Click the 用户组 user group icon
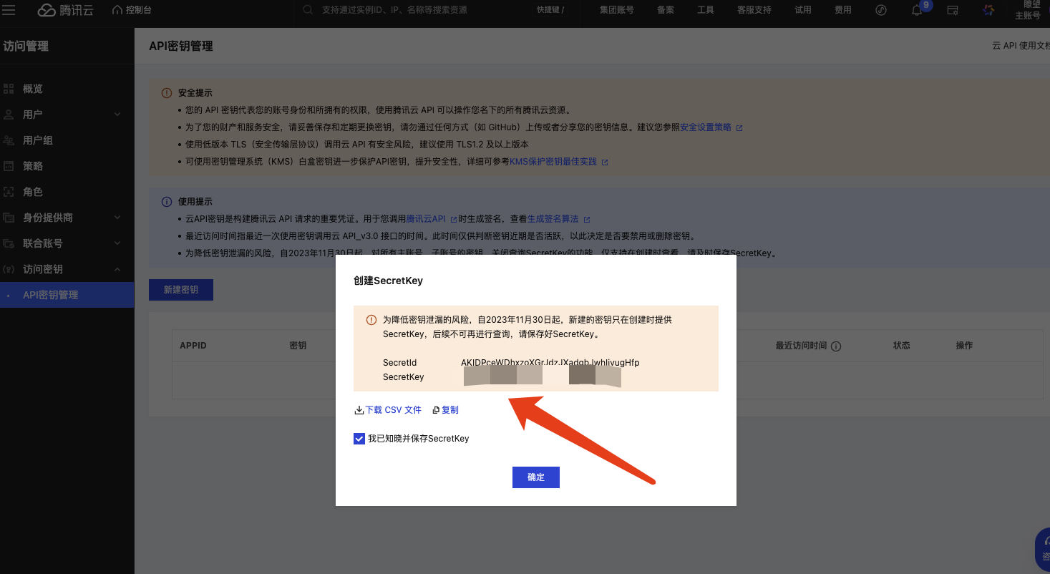This screenshot has height=574, width=1050. [x=9, y=140]
